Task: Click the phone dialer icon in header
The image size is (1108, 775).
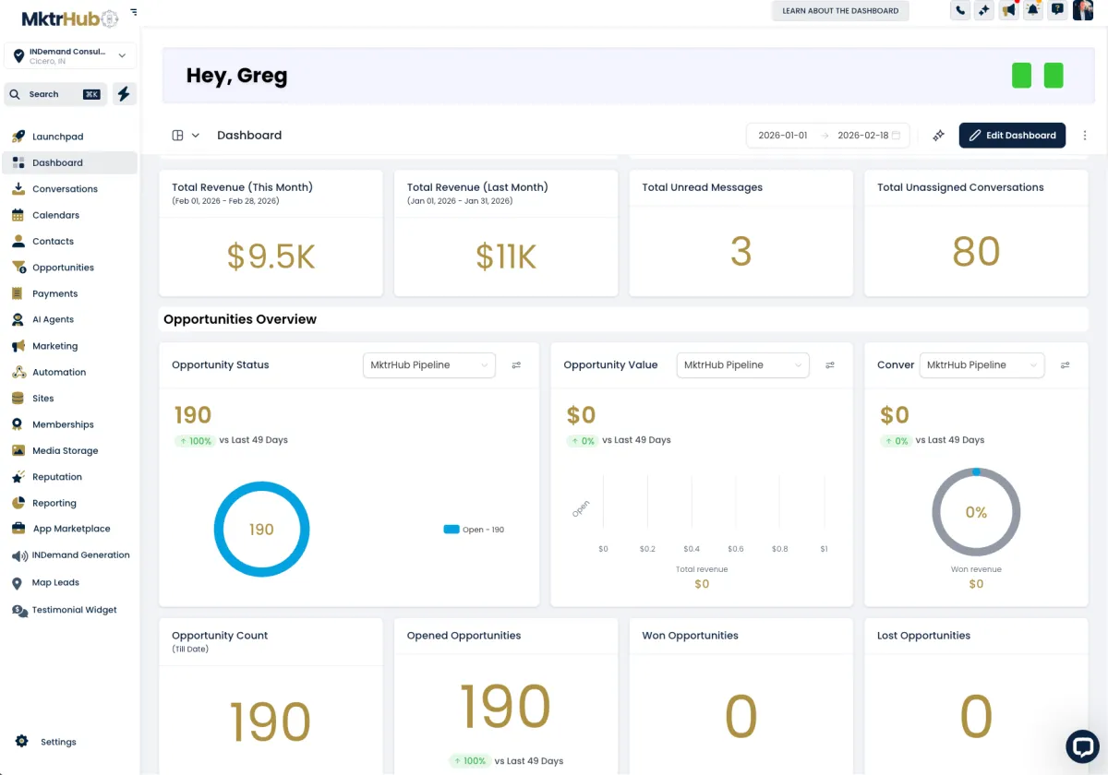Action: click(x=960, y=11)
